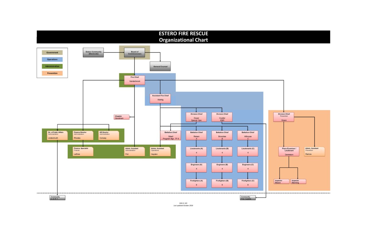The height and width of the screenshot is (237, 367).
Task: Select Battalion Chief Sibert Program Mgr box
Action: (171, 135)
